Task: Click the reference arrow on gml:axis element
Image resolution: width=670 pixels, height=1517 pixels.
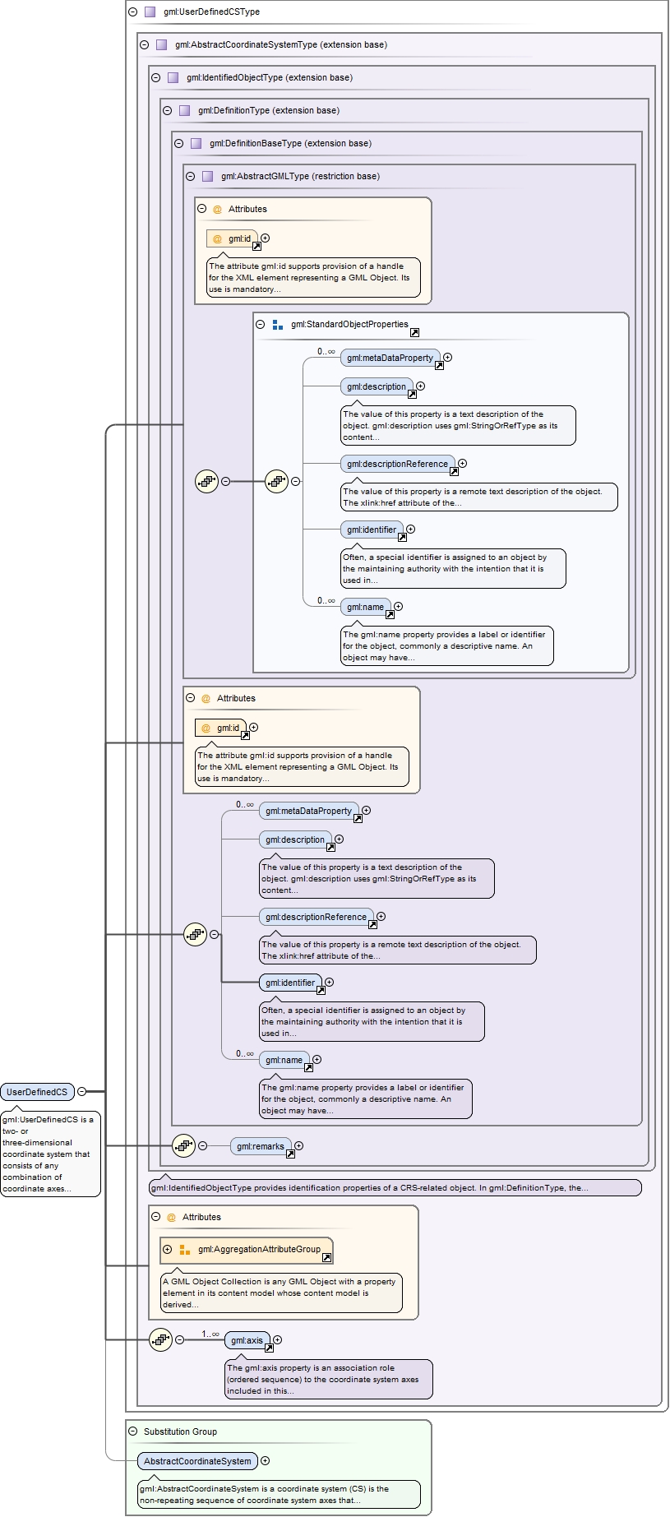Action: click(269, 1348)
